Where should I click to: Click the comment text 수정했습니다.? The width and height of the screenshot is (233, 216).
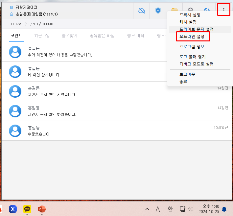39,134
